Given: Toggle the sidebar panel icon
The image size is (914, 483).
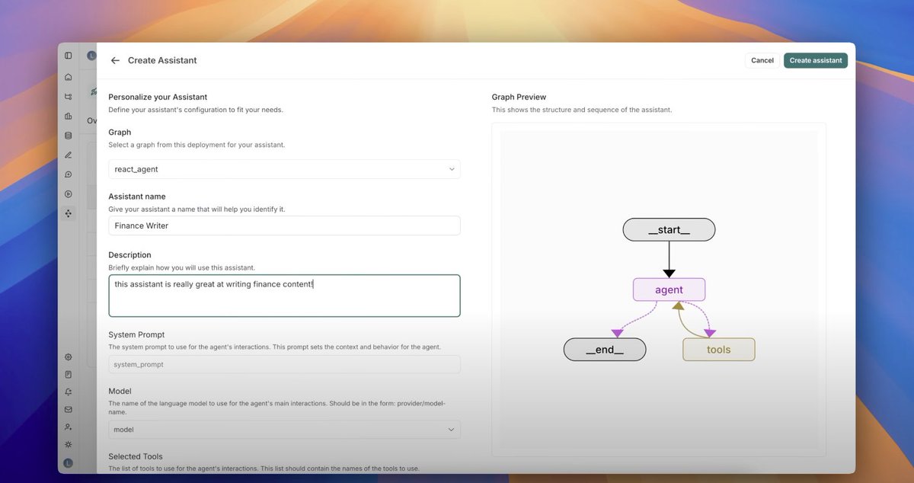Looking at the screenshot, I should pyautogui.click(x=69, y=56).
